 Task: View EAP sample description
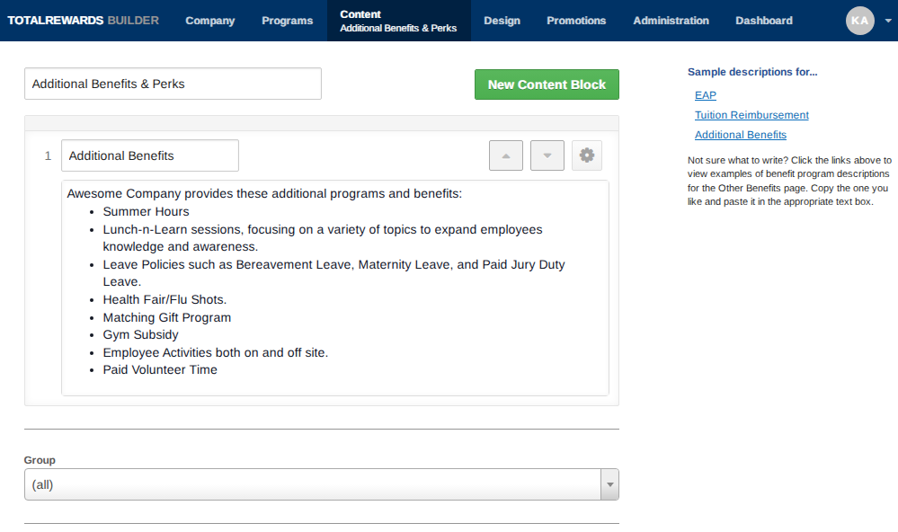(706, 95)
